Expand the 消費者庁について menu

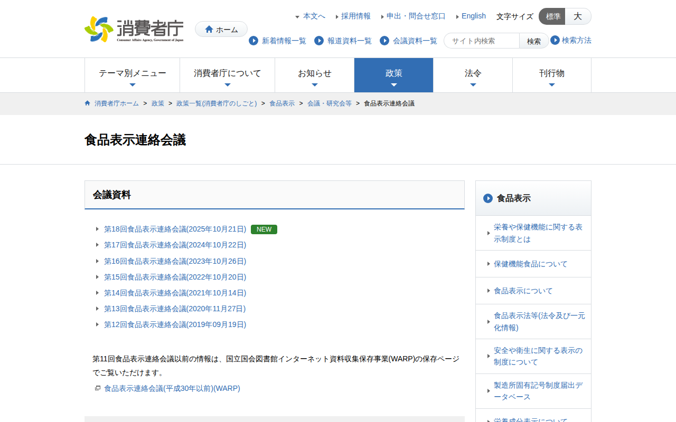pos(228,75)
